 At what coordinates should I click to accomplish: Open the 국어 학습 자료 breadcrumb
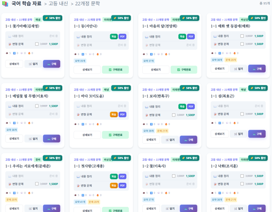26,3
